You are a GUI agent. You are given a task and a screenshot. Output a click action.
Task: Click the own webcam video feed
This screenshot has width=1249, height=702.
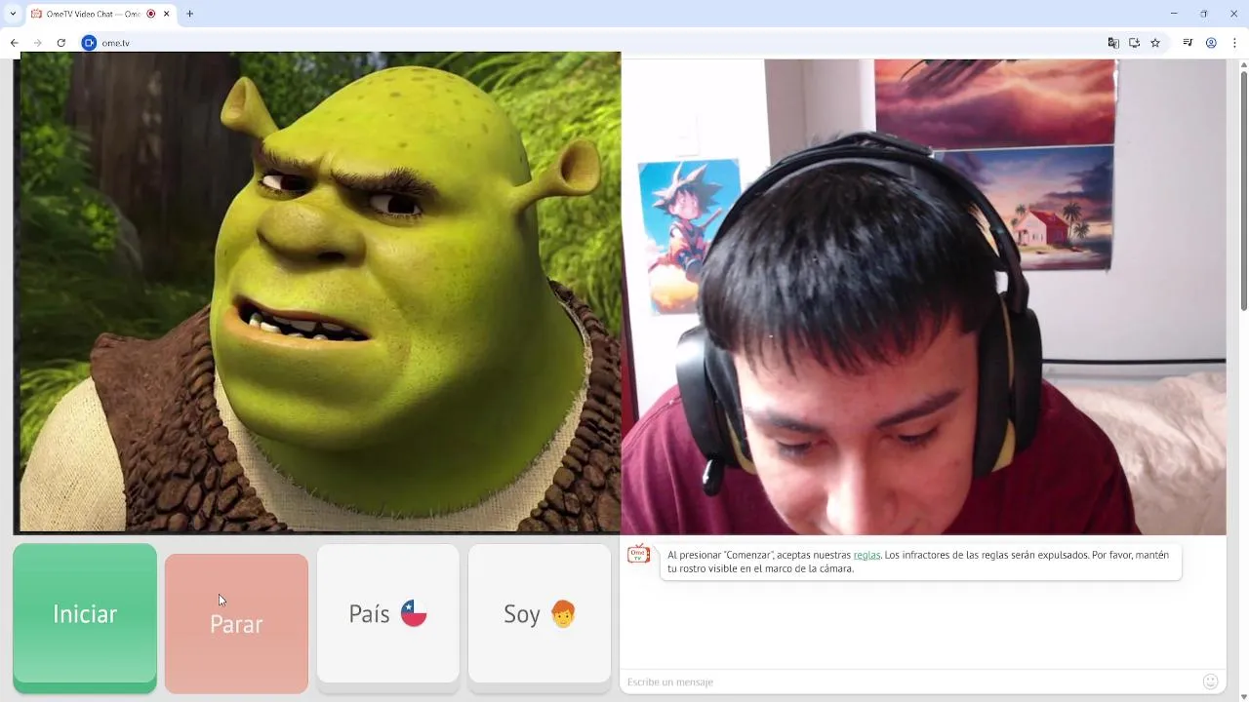click(923, 296)
